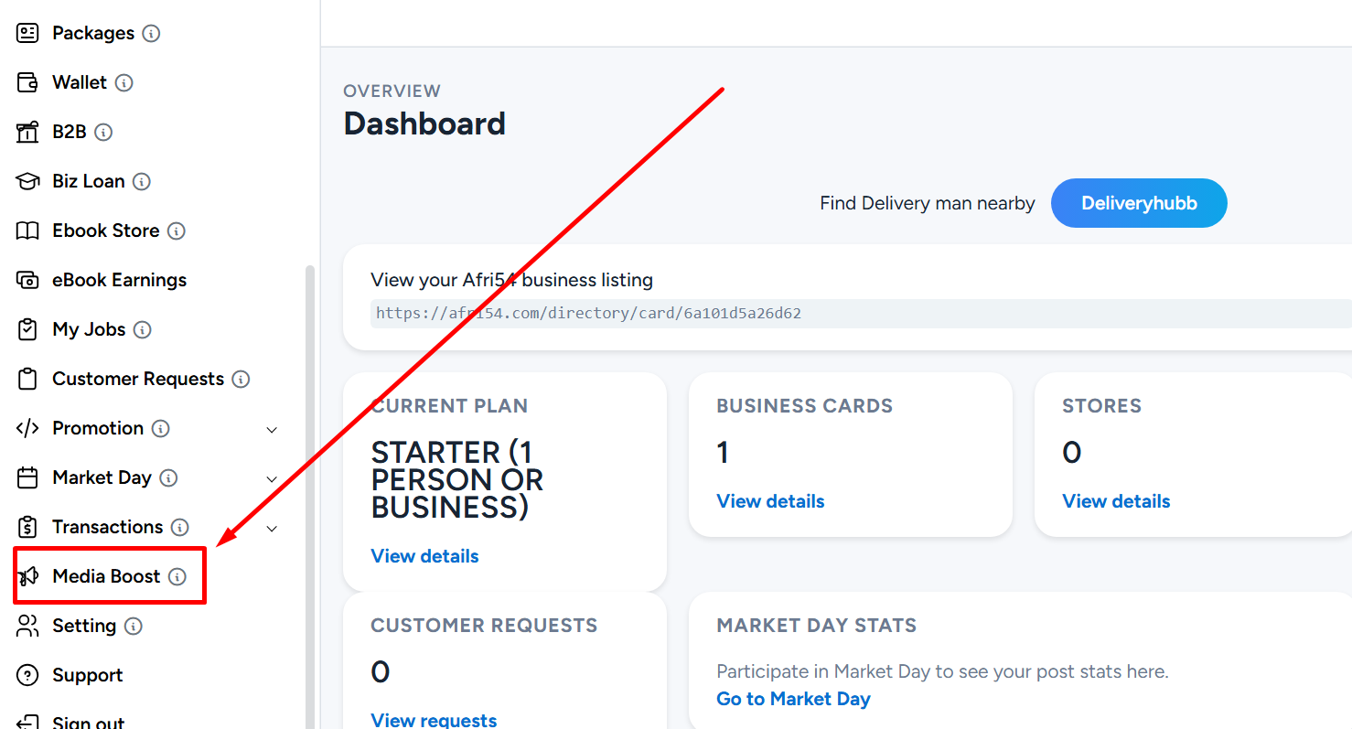Expand the Promotion submenu chevron
This screenshot has height=729, width=1352.
pos(272,429)
